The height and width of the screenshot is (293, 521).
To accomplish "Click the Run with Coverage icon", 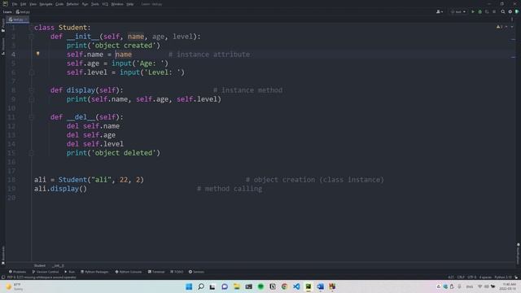I will tap(487, 11).
